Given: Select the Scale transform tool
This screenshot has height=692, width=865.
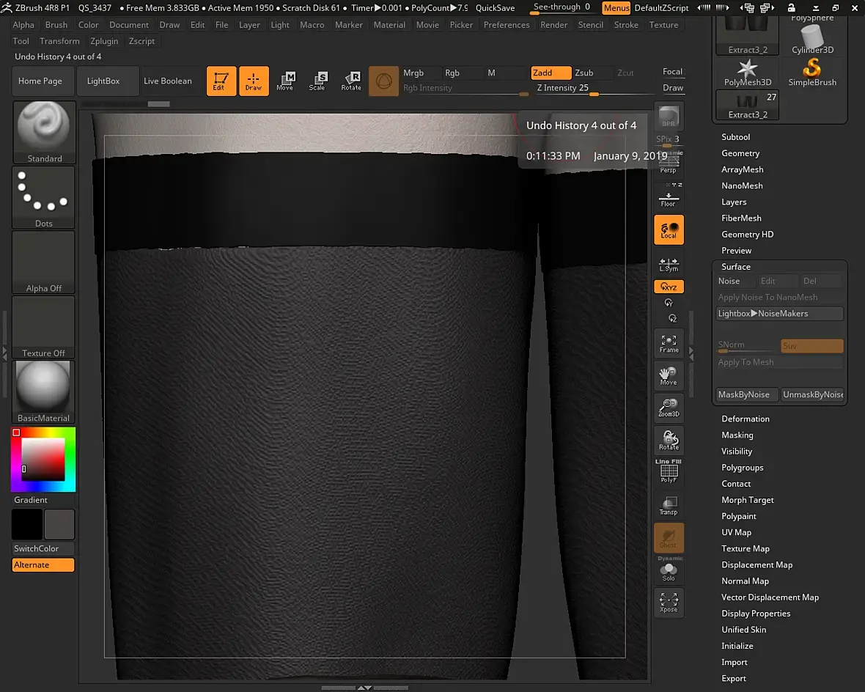Looking at the screenshot, I should [x=317, y=81].
